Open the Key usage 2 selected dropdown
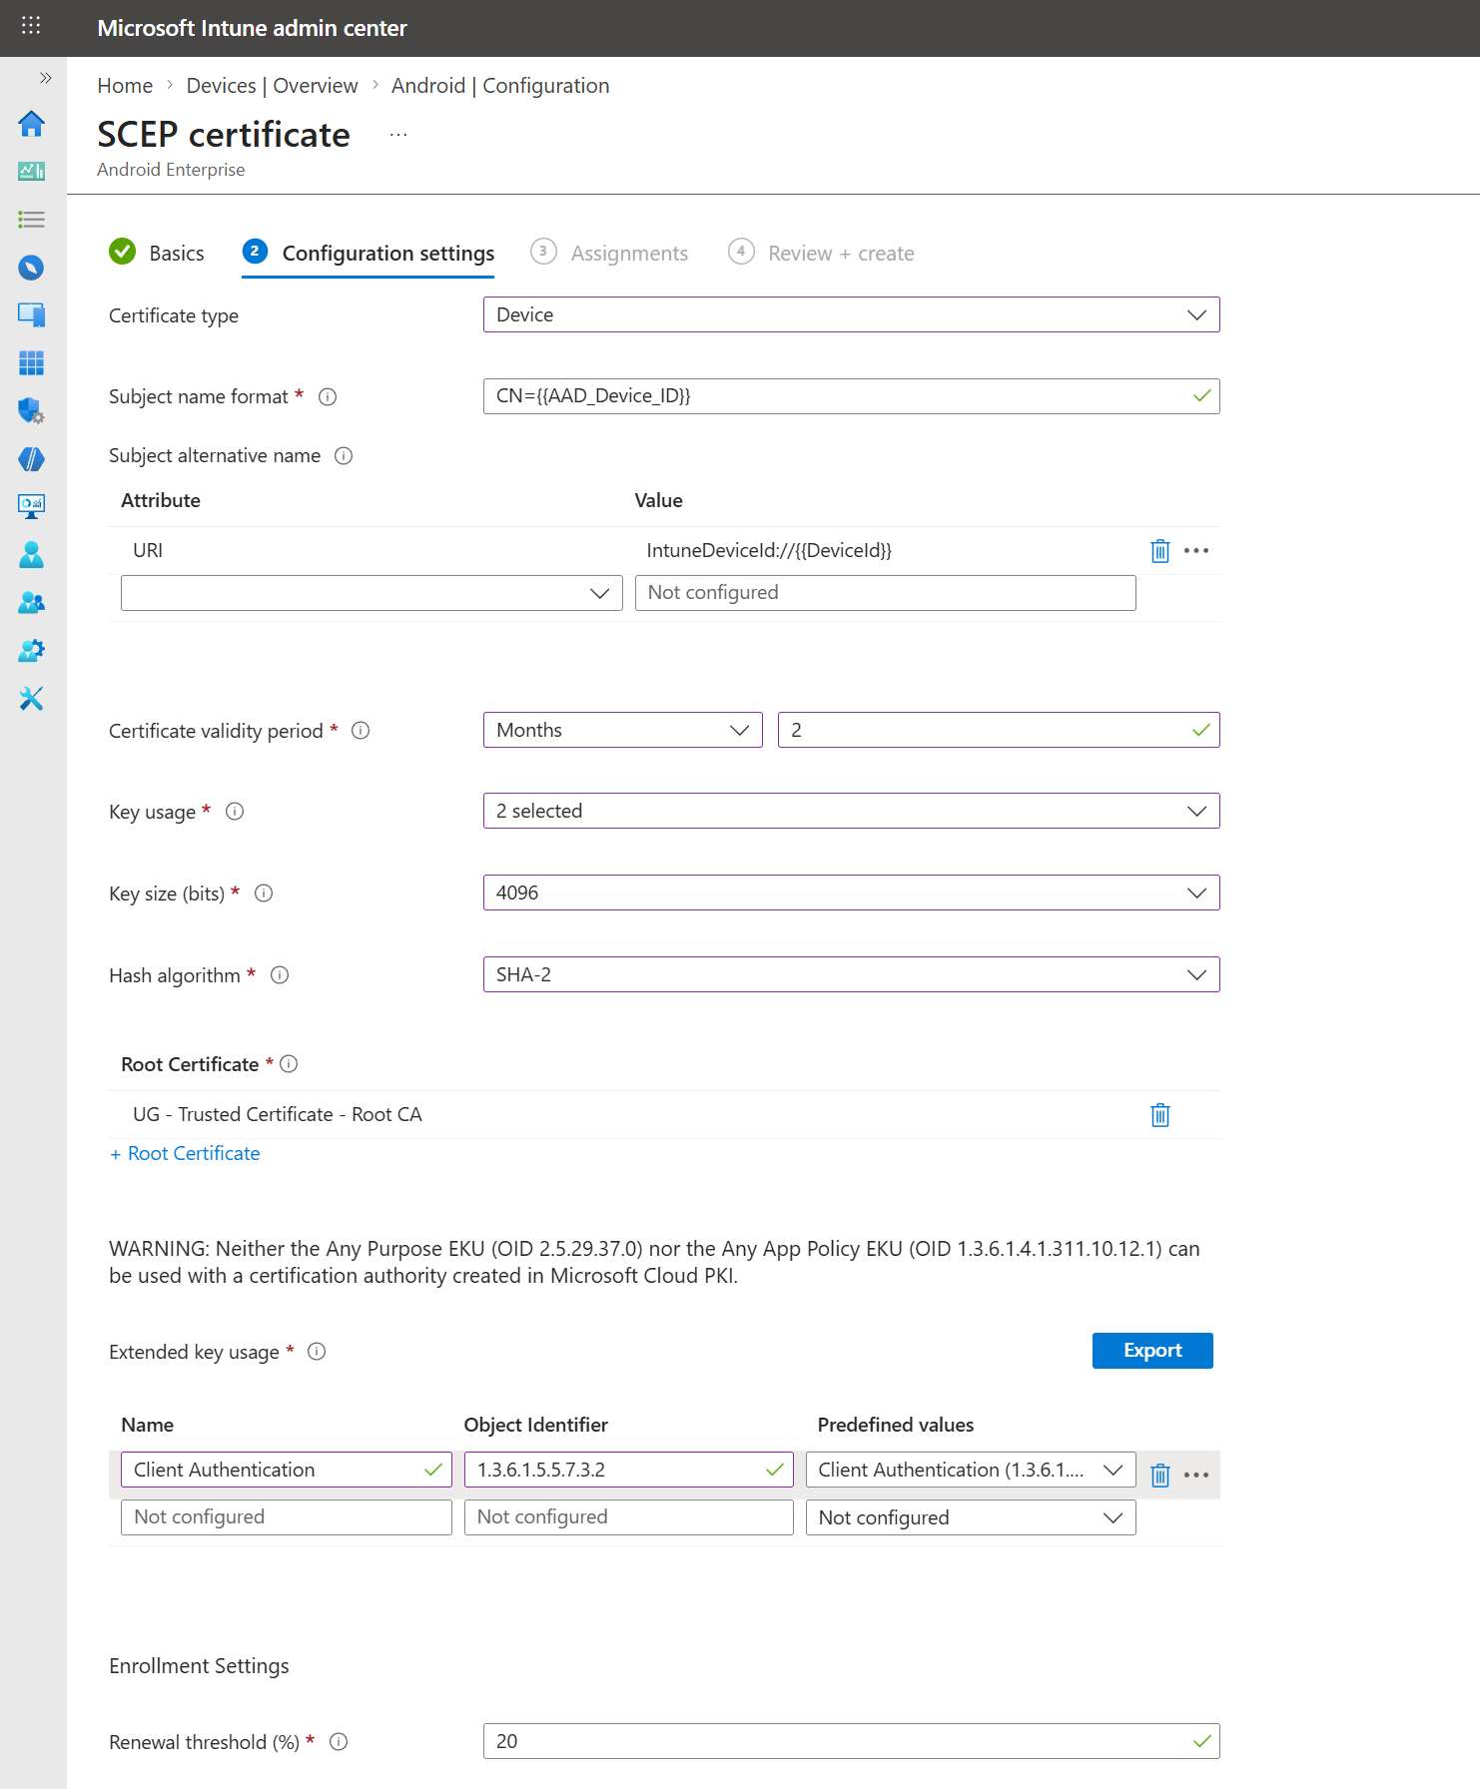1480x1789 pixels. [851, 811]
